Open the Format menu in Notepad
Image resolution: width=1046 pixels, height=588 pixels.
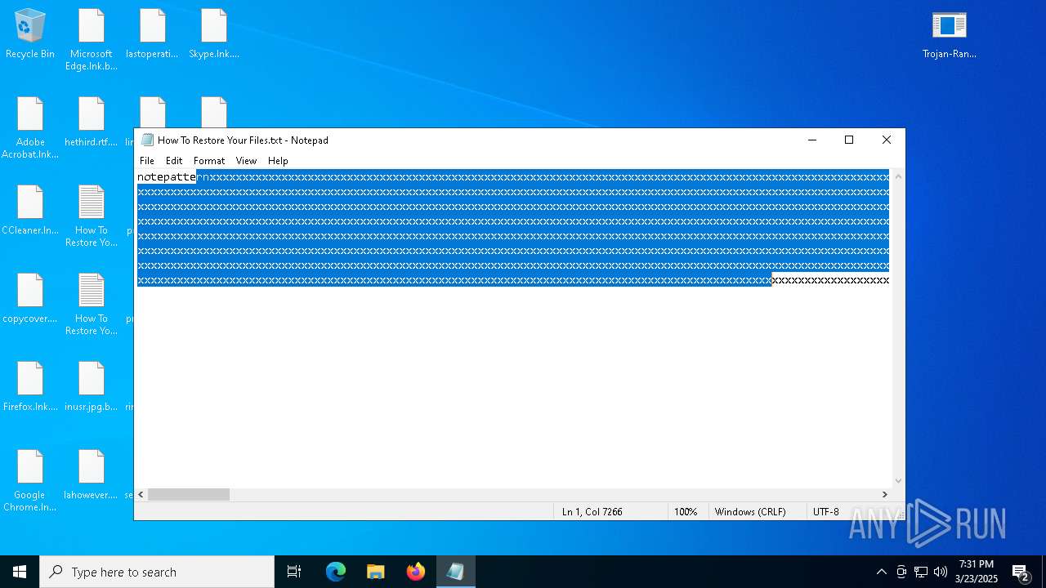pyautogui.click(x=209, y=161)
